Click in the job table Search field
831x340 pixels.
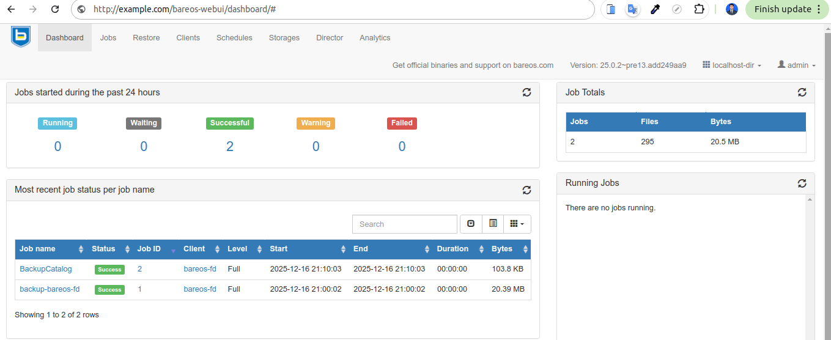click(405, 224)
